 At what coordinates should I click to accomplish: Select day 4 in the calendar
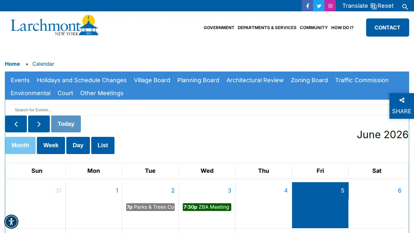[x=286, y=191]
